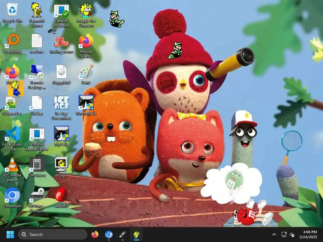Select Ice Age ScreenMate icon
Screen dimensions: 323x242
pos(62,107)
